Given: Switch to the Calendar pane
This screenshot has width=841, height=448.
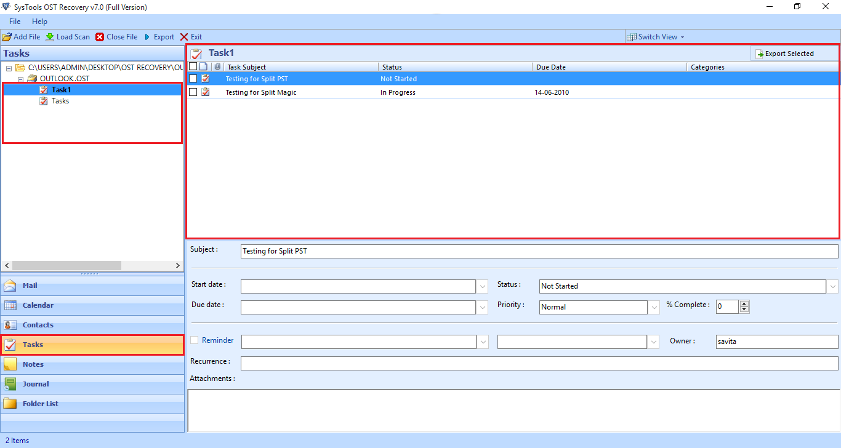Looking at the screenshot, I should tap(92, 305).
